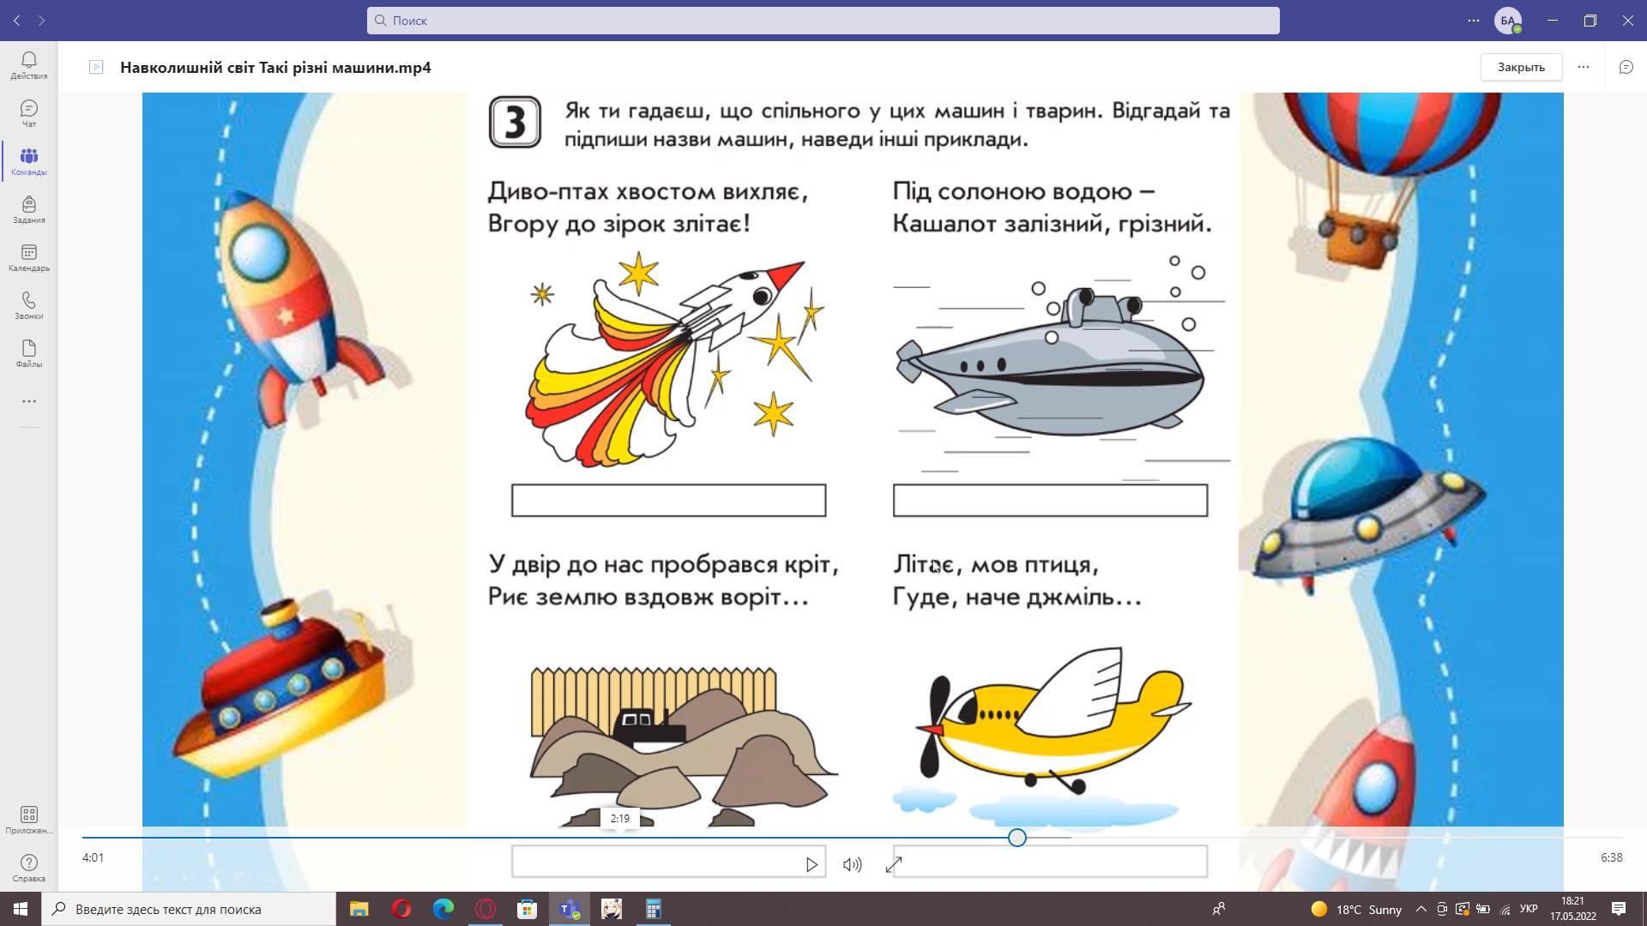Screen dimensions: 1647x926
Task: Click the video progress slider handle
Action: click(x=1017, y=837)
